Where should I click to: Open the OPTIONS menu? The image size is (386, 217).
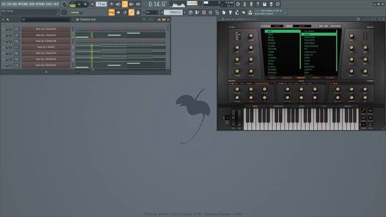(x=40, y=4)
